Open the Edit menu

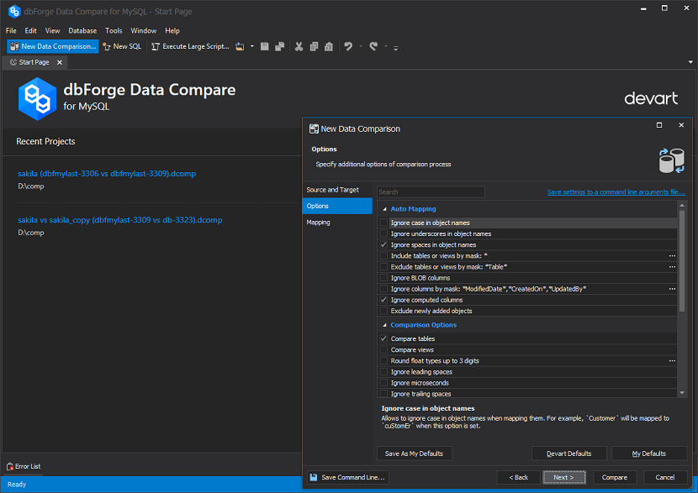pyautogui.click(x=31, y=31)
